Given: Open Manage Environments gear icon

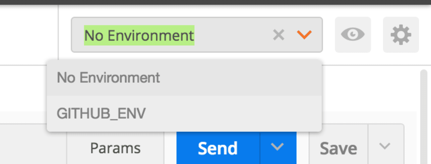Looking at the screenshot, I should point(401,35).
